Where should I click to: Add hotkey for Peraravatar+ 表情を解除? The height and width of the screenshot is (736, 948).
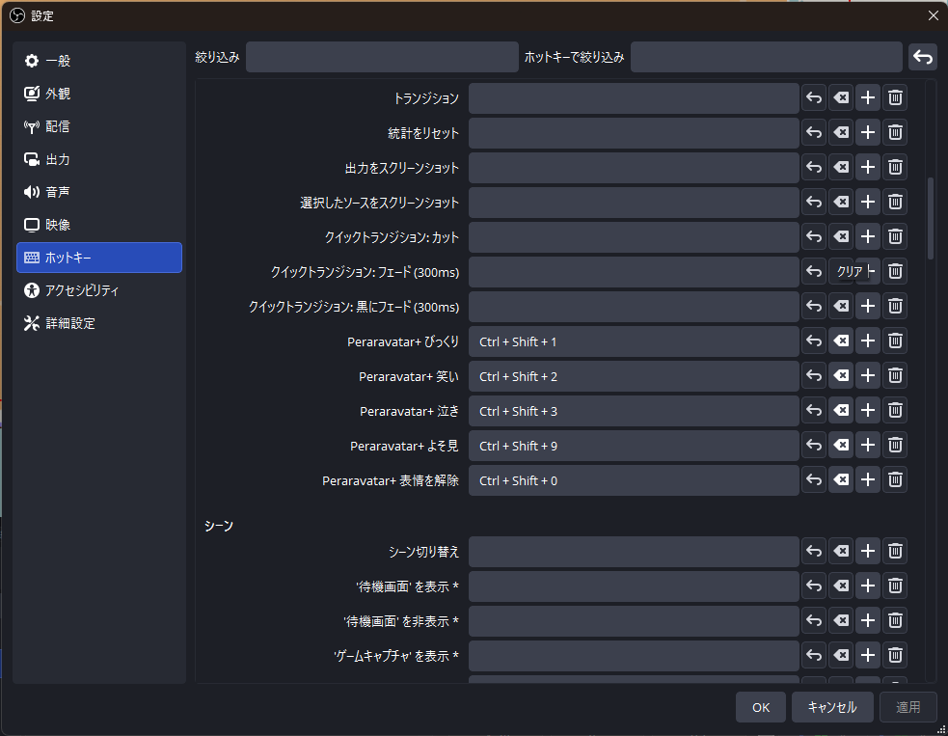(868, 480)
